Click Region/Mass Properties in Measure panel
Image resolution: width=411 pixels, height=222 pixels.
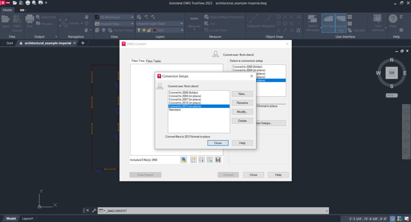coord(224,17)
